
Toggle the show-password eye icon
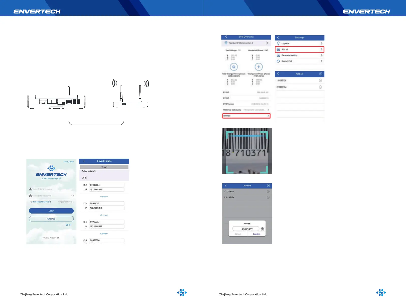click(73, 196)
